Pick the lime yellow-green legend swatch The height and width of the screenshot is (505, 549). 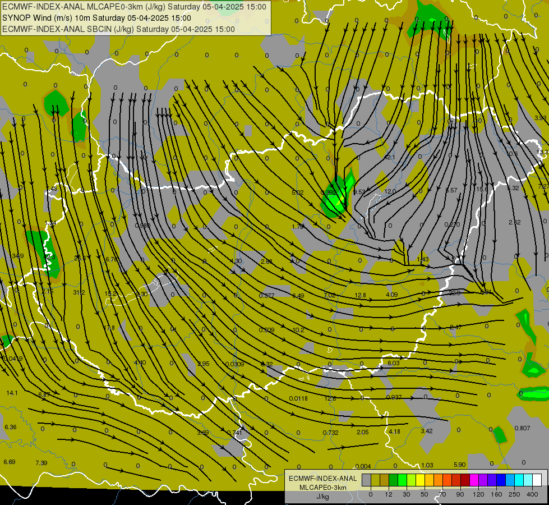(412, 480)
